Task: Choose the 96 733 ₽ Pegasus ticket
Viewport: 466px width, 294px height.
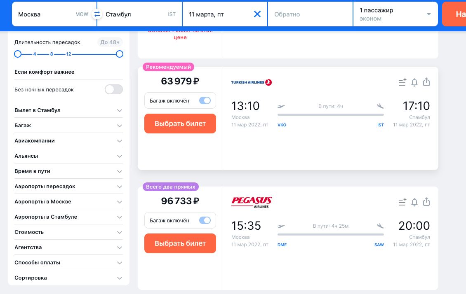Action: [x=180, y=243]
